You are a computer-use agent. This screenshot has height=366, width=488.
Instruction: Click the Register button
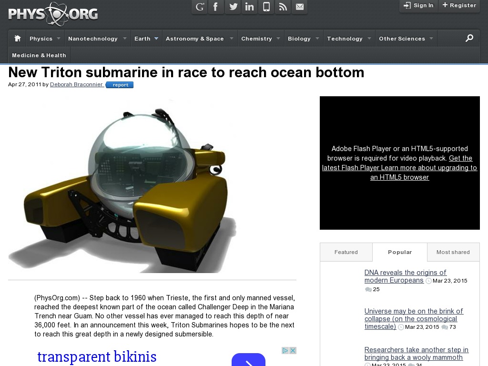coord(459,6)
